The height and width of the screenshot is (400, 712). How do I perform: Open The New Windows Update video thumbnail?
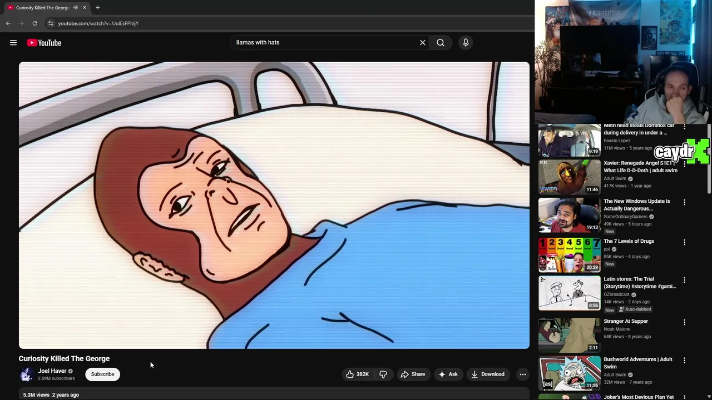tap(569, 215)
